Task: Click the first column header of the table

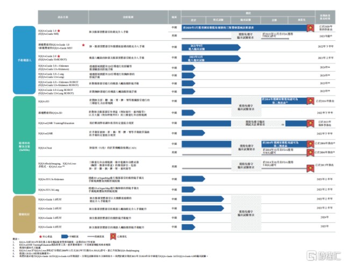Action: [63, 17]
